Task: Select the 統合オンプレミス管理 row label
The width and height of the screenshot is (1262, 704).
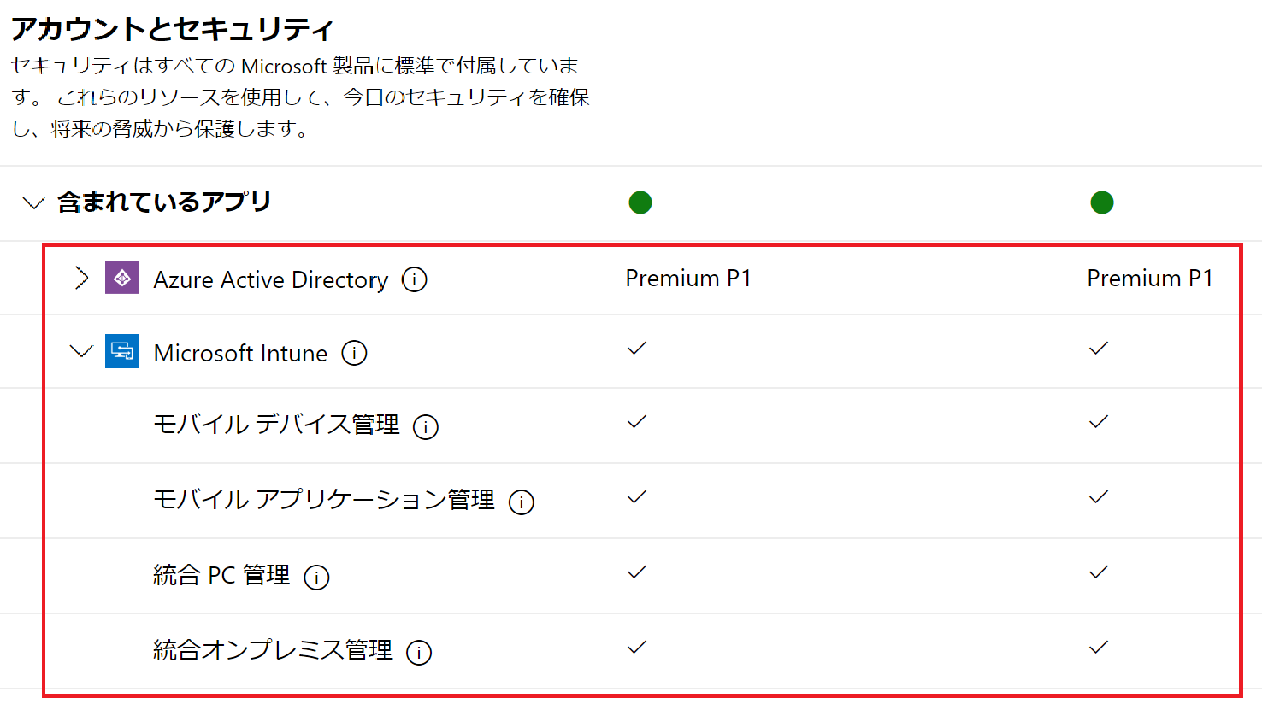Action: click(273, 650)
